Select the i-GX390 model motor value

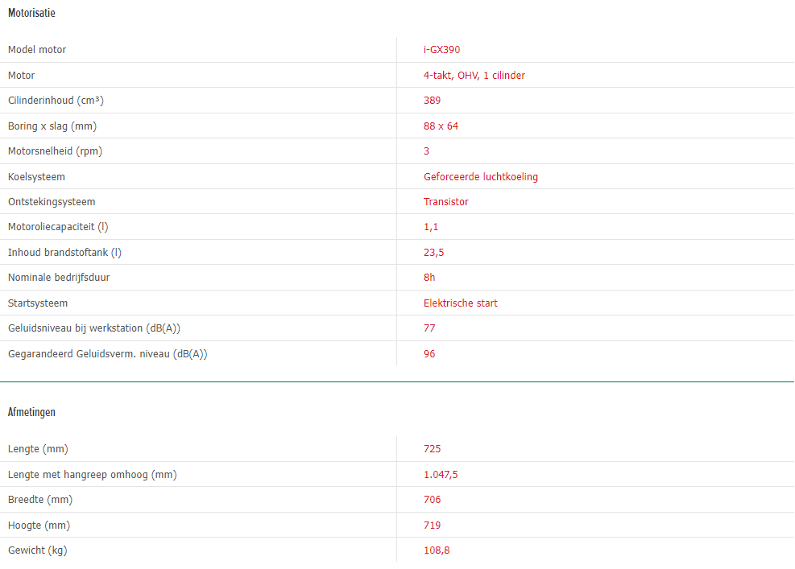pos(441,50)
